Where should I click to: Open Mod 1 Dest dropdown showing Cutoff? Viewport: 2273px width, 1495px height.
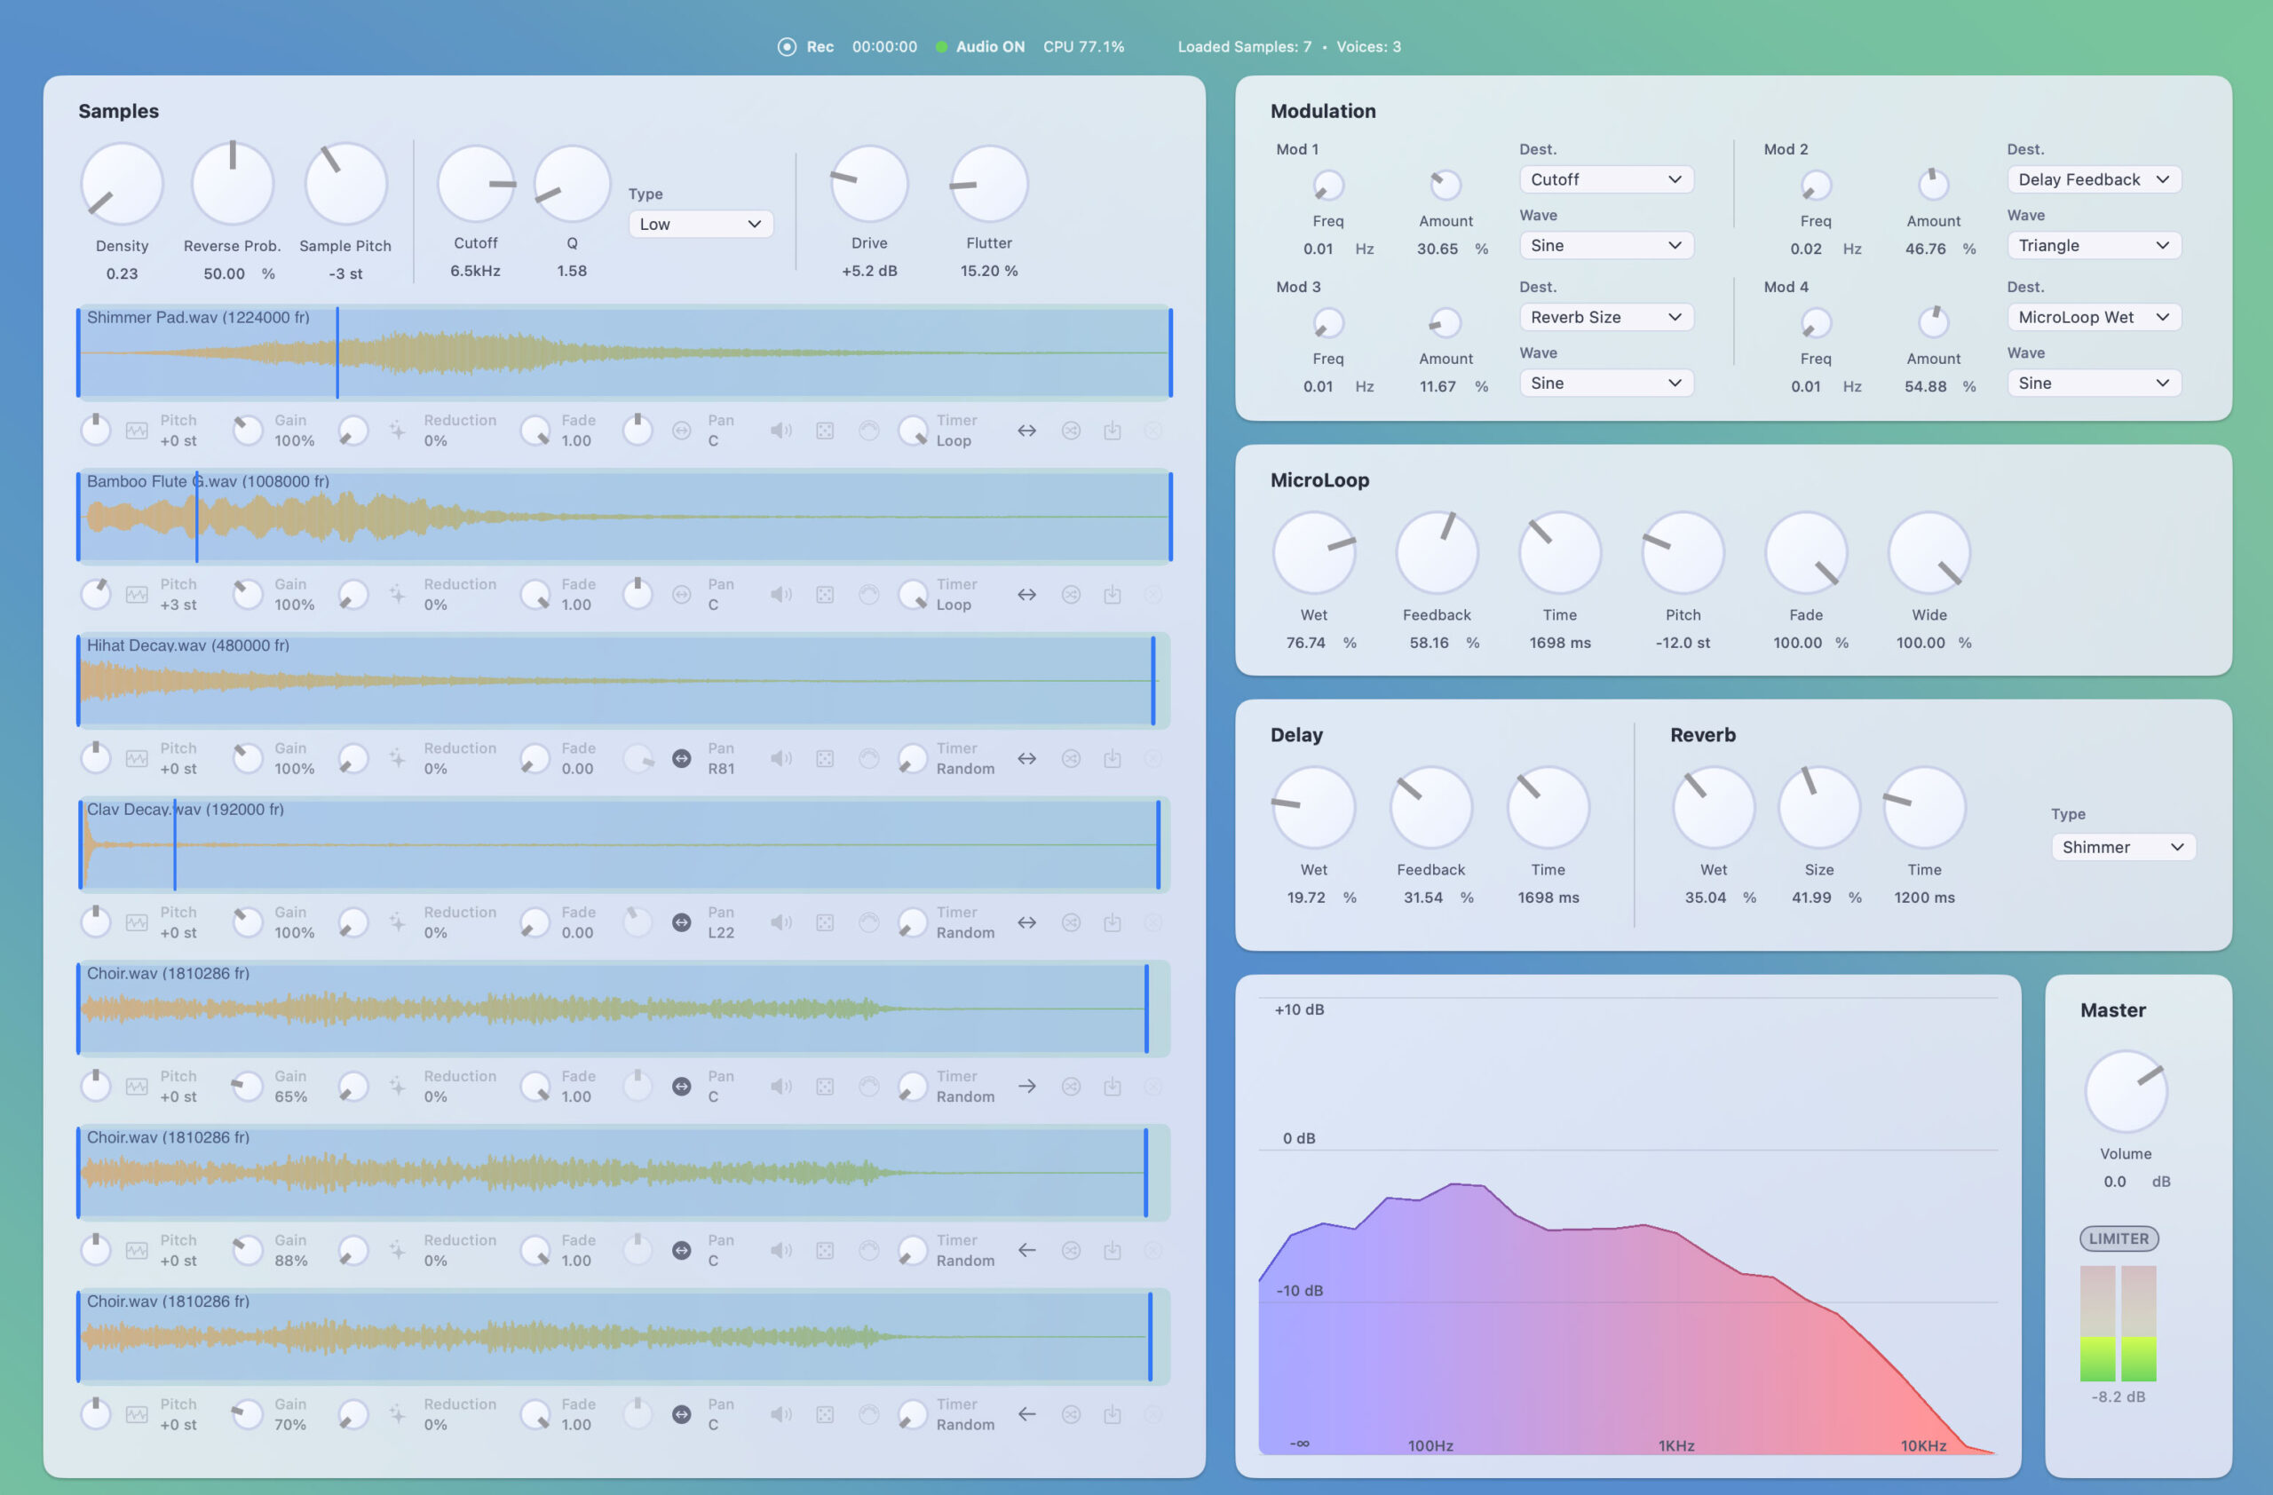(x=1606, y=179)
